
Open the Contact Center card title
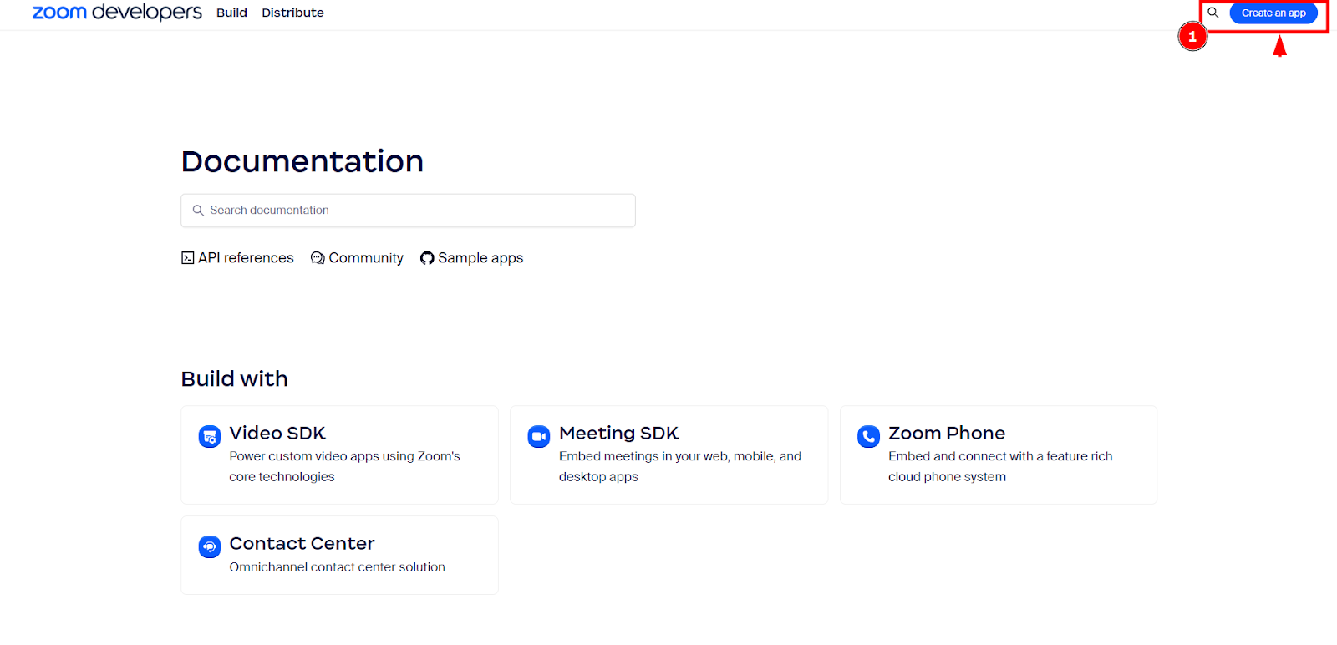[302, 543]
